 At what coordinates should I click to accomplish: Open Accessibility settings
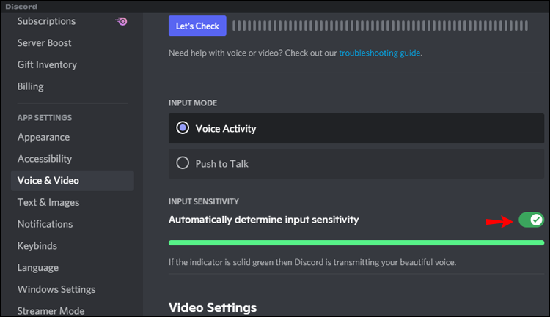tap(45, 159)
